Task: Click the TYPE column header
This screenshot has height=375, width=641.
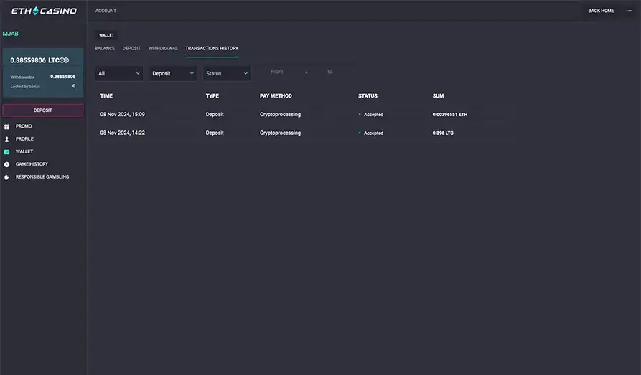Action: coord(212,95)
